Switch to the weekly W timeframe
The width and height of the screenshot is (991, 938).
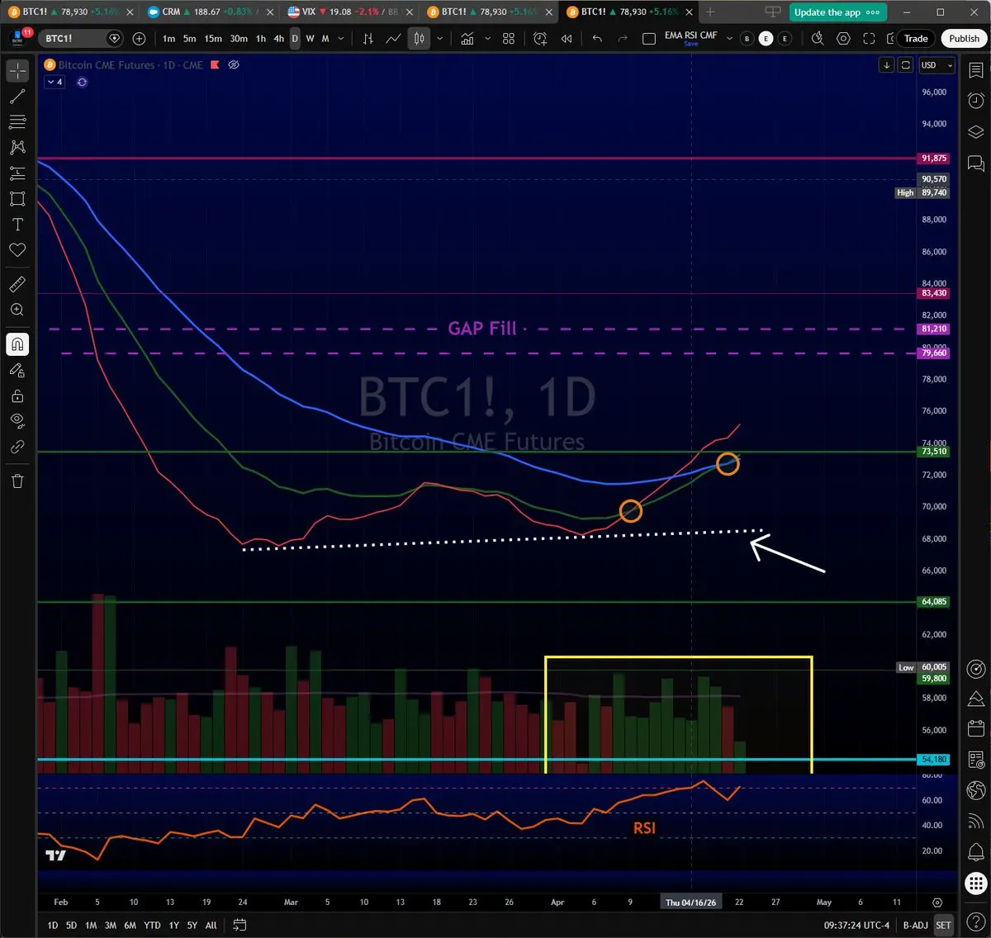pyautogui.click(x=311, y=39)
